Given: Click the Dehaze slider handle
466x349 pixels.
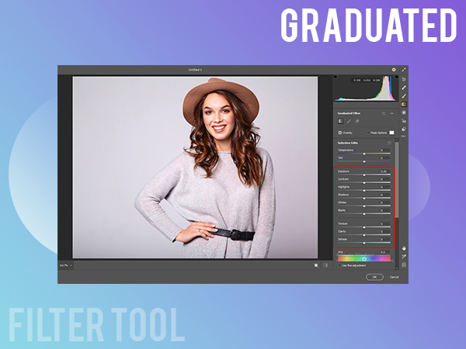Looking at the screenshot, I should [x=364, y=243].
